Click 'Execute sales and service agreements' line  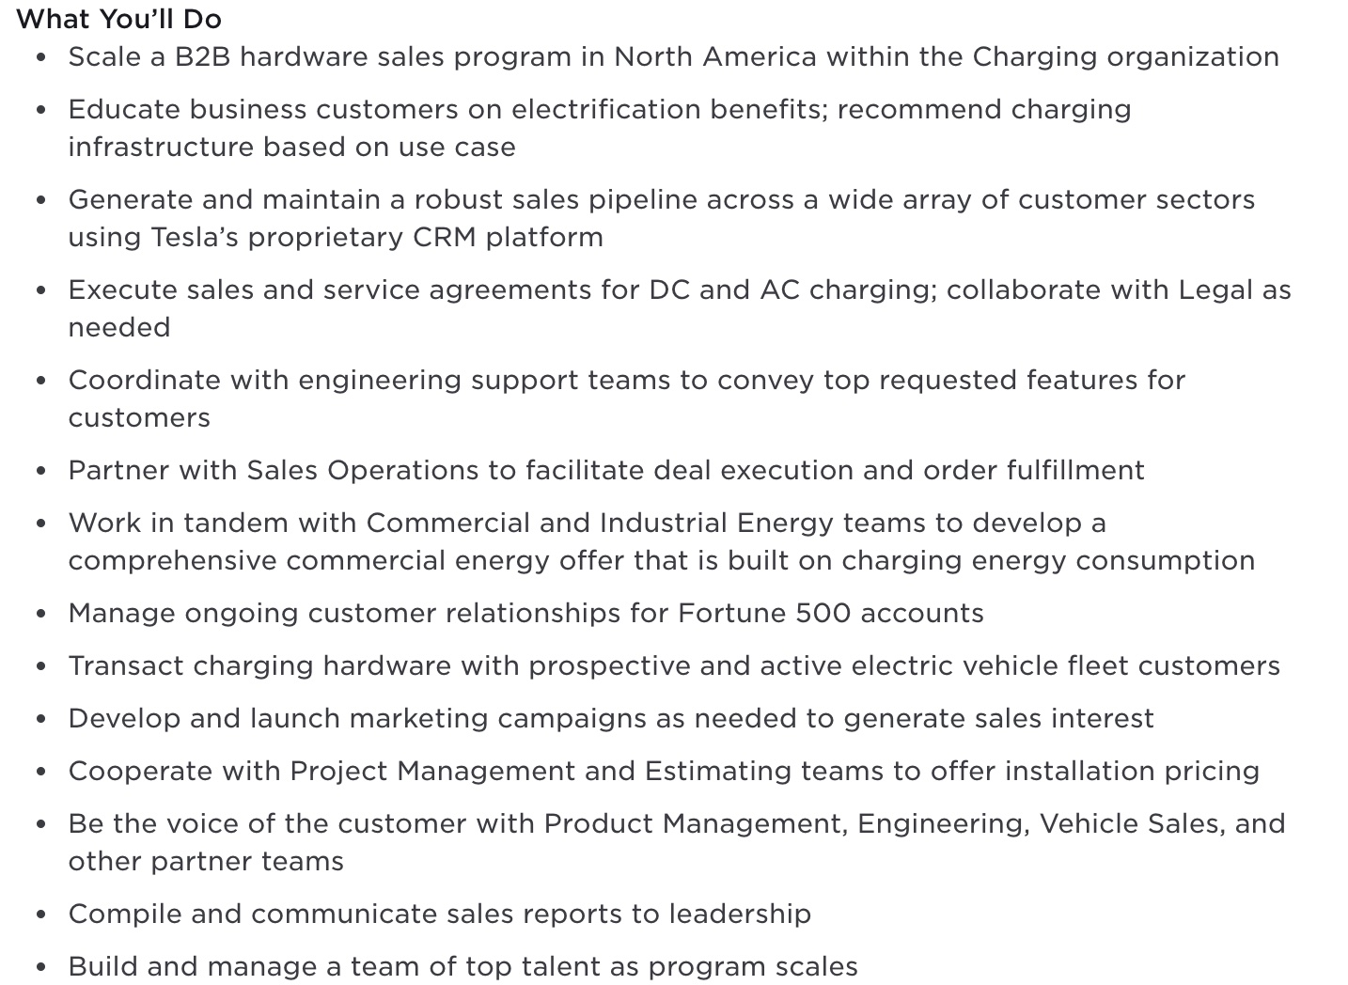click(680, 290)
